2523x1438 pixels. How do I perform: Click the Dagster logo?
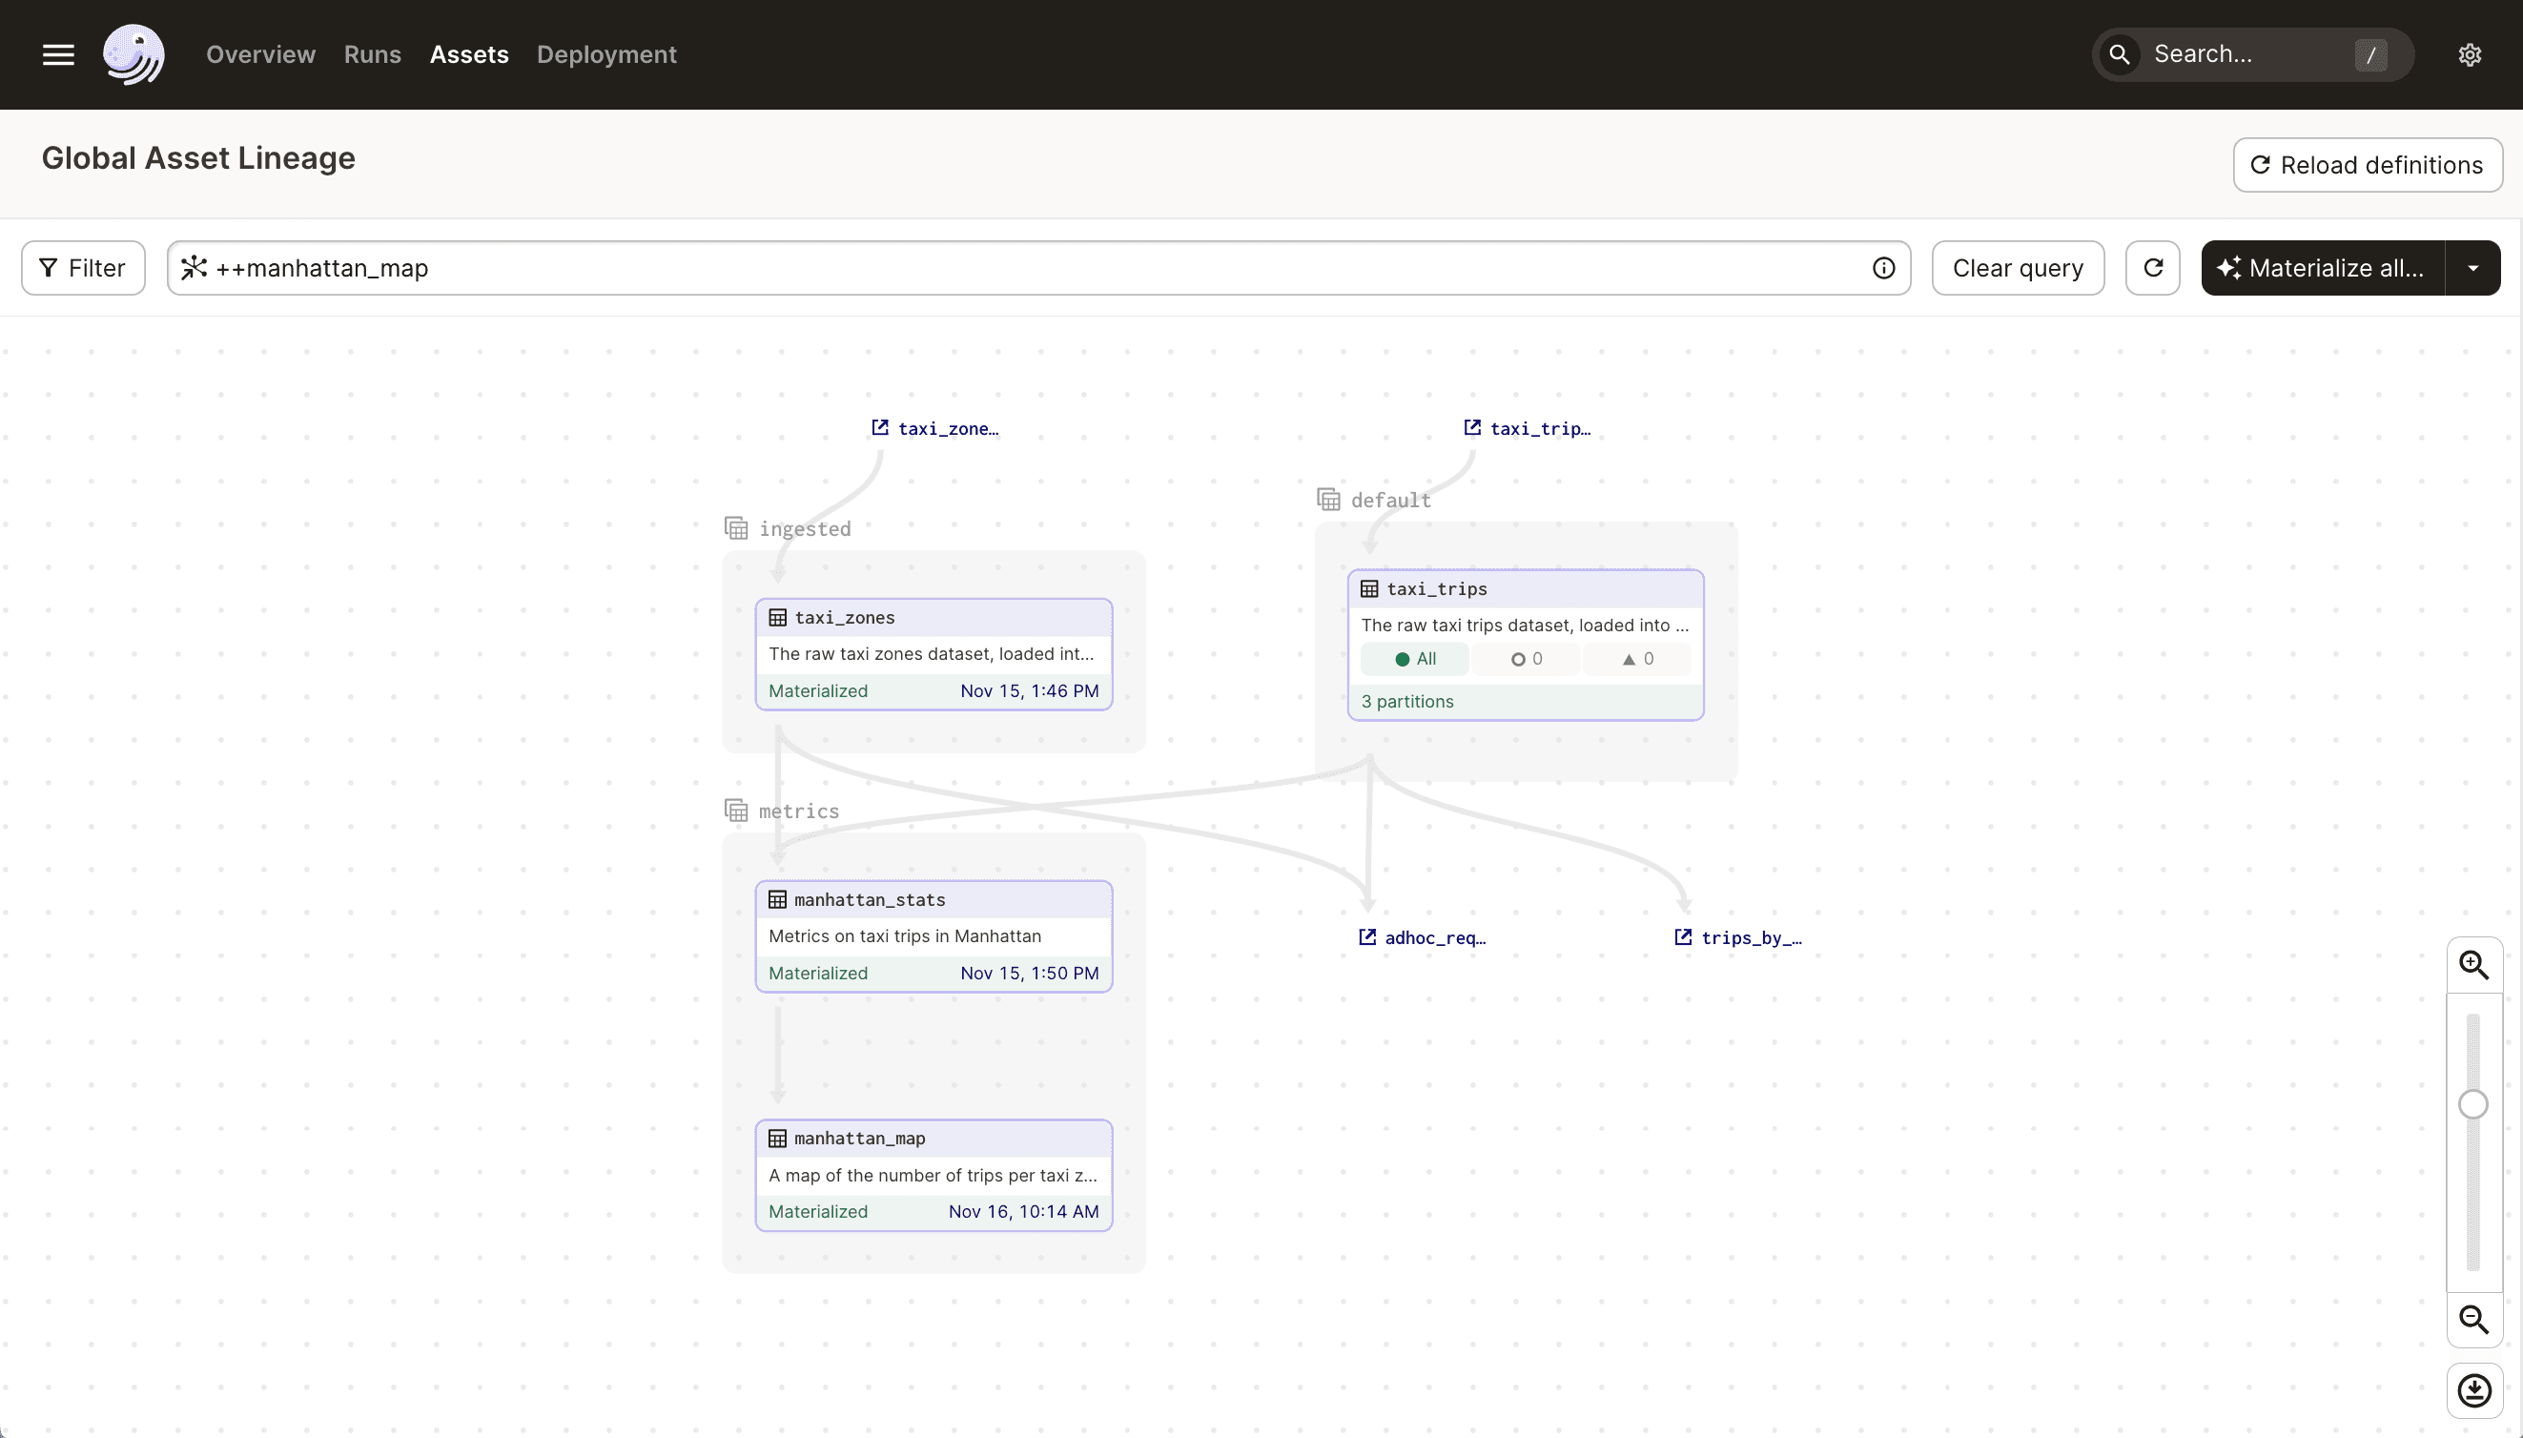(134, 54)
